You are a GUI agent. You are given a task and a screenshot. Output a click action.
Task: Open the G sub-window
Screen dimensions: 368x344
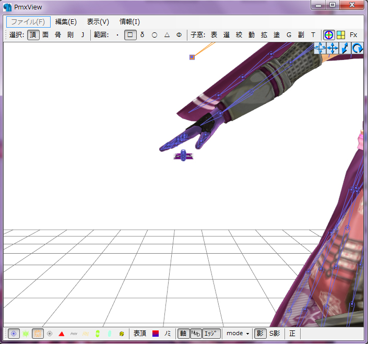click(289, 35)
